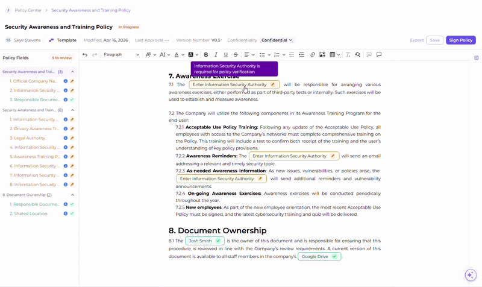
Task: Toggle underline formatting
Action: (x=225, y=55)
